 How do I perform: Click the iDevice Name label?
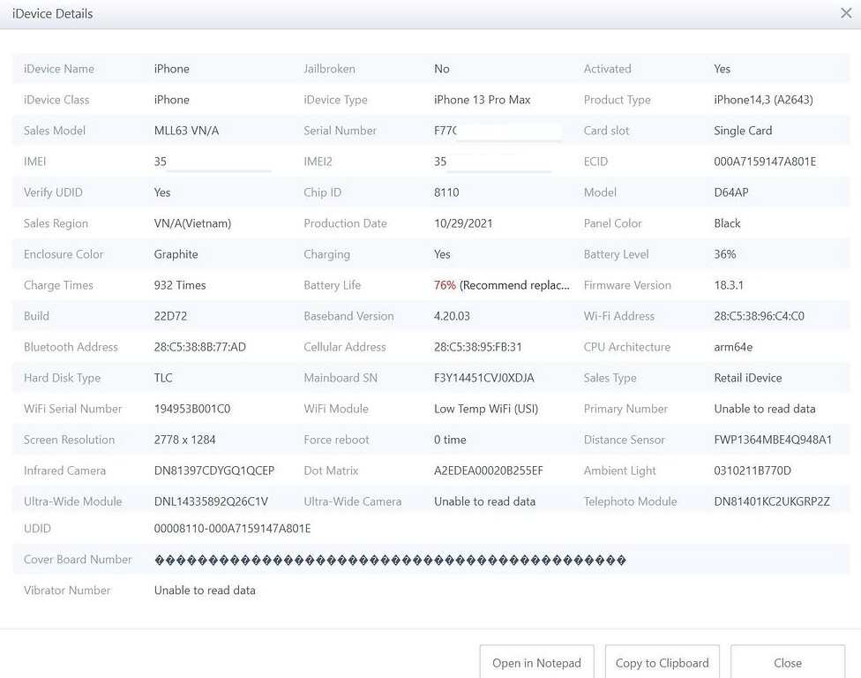59,69
